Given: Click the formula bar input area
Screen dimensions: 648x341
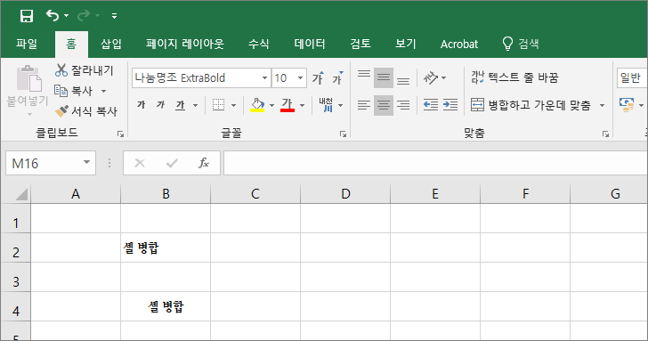Looking at the screenshot, I should point(435,163).
